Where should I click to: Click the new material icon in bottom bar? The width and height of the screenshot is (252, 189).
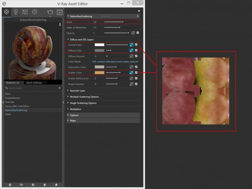pos(10,185)
